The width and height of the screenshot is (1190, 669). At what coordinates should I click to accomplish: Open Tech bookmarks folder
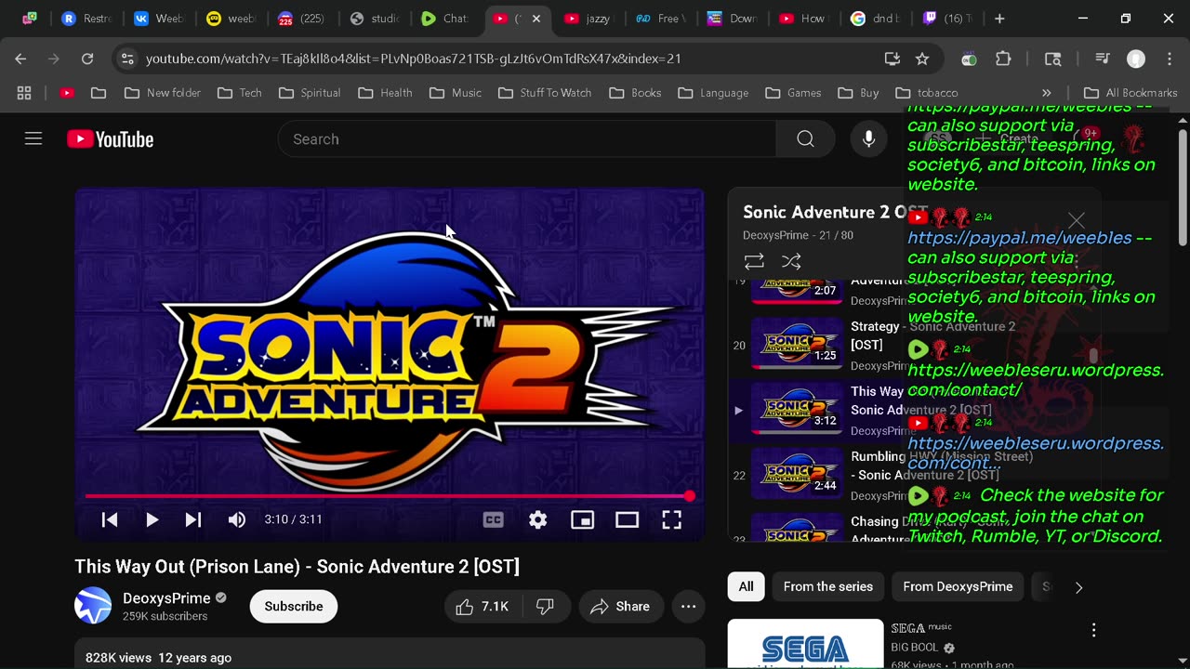click(x=240, y=93)
